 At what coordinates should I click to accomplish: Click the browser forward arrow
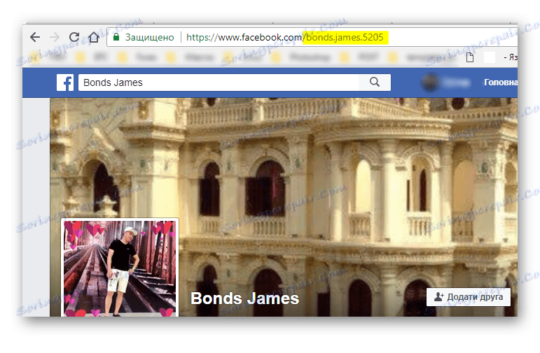pyautogui.click(x=55, y=36)
